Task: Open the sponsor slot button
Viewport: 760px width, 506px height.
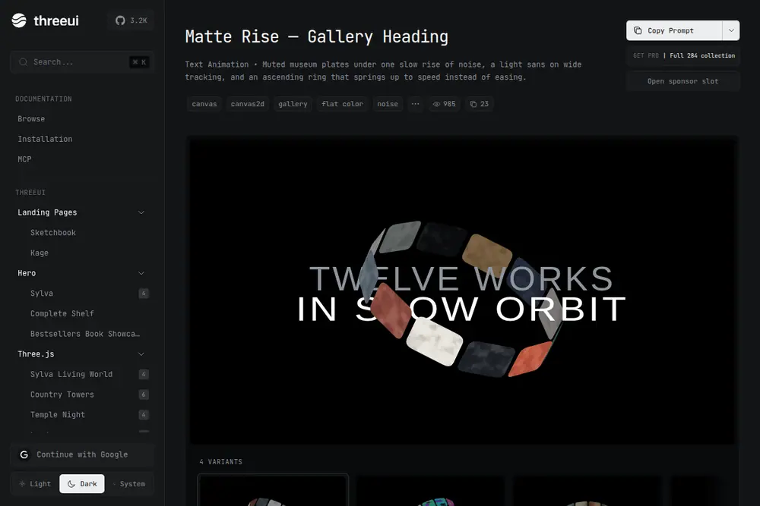Action: click(683, 81)
